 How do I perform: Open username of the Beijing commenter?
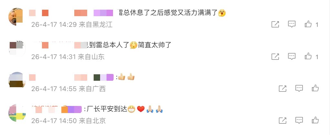coord(57,109)
